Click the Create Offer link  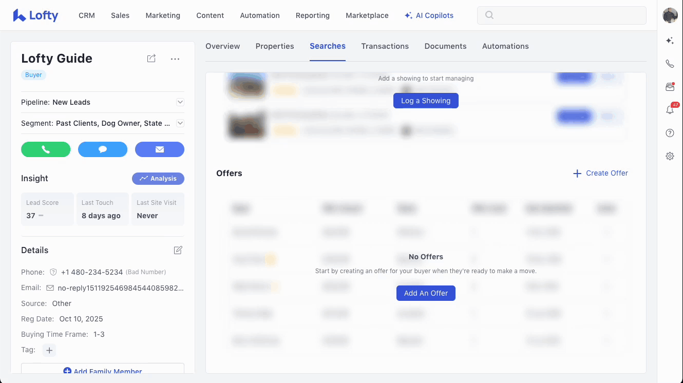pos(600,173)
